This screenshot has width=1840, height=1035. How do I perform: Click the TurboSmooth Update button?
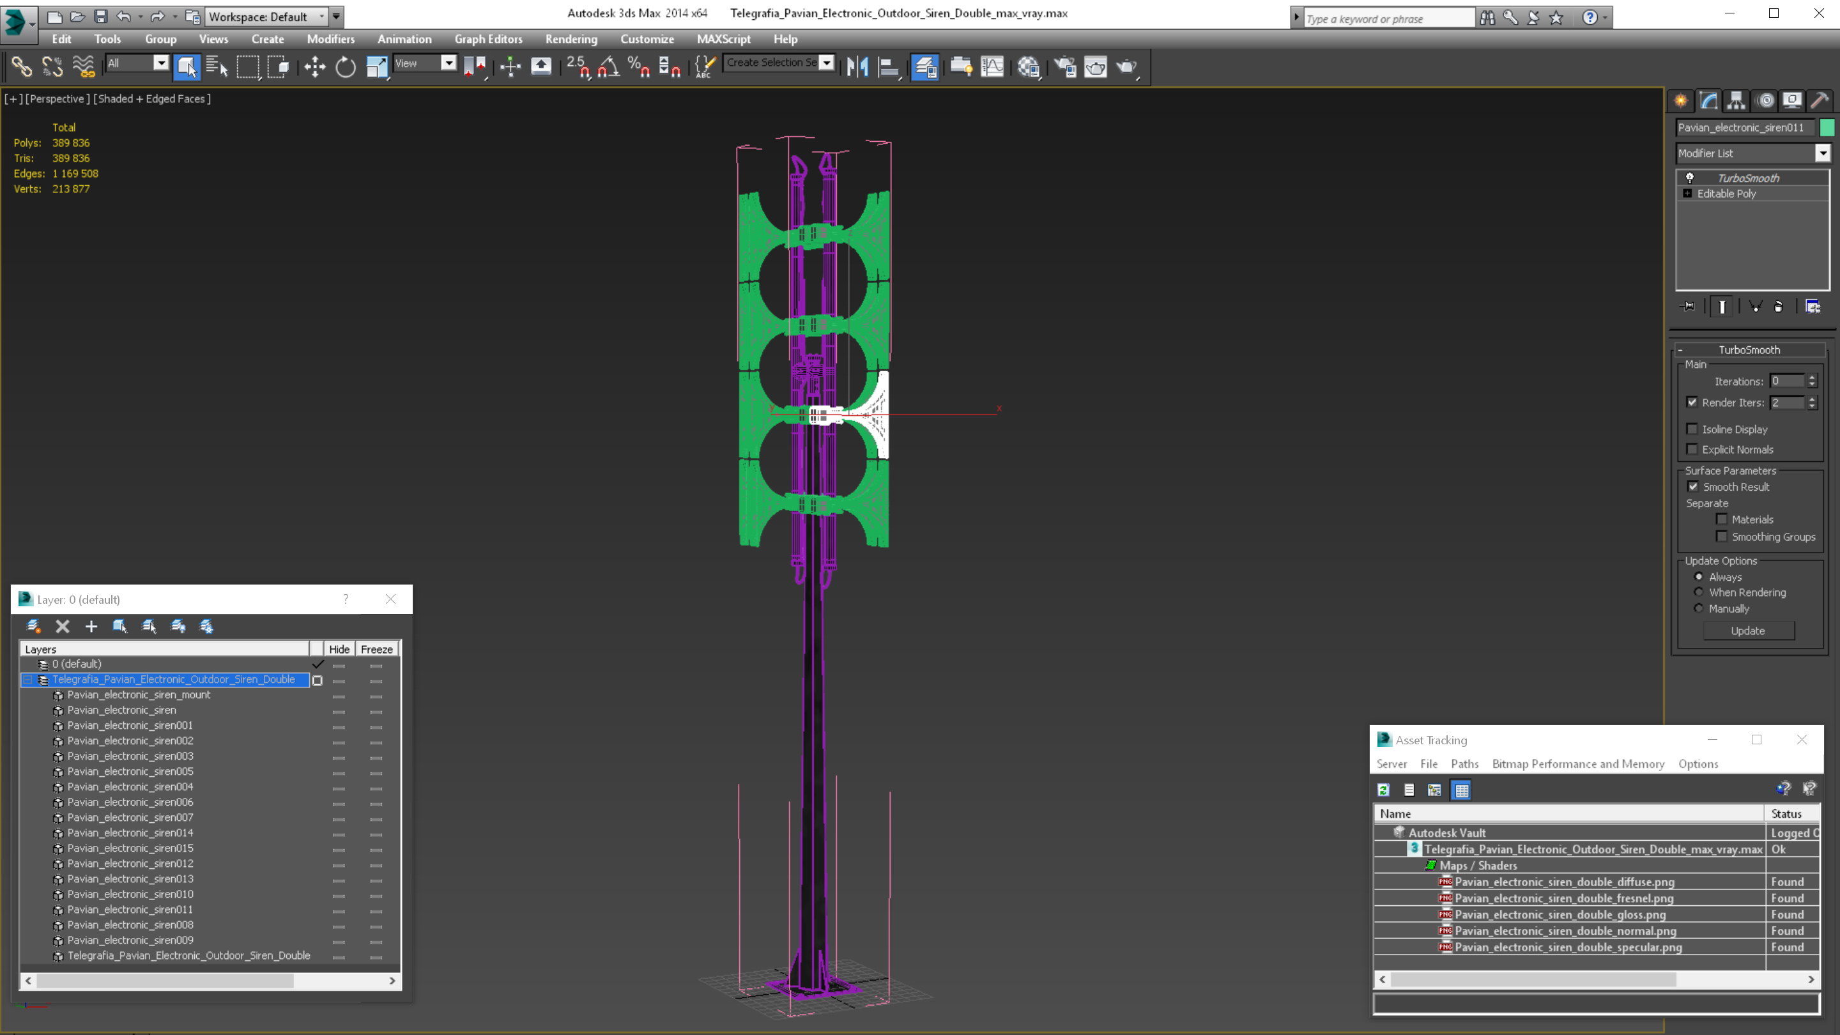[x=1748, y=631]
